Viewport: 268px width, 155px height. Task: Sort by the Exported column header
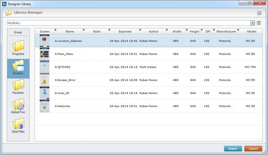click(x=125, y=32)
